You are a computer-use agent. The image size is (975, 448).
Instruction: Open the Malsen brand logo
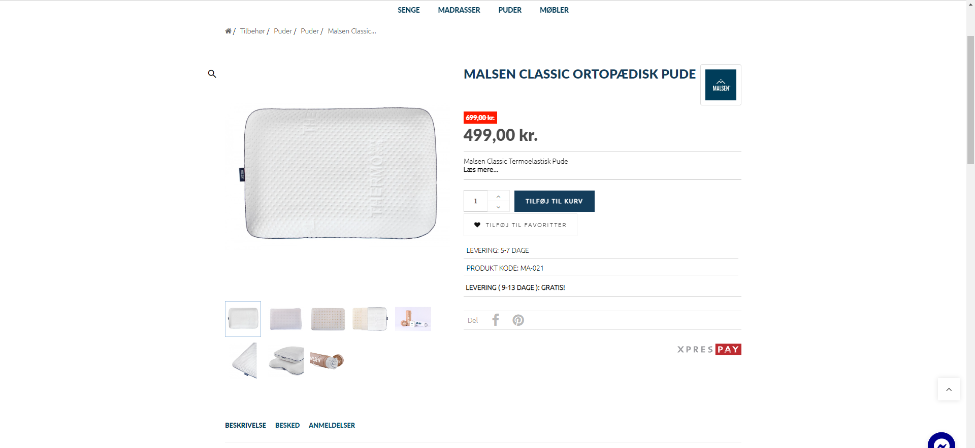pos(720,85)
